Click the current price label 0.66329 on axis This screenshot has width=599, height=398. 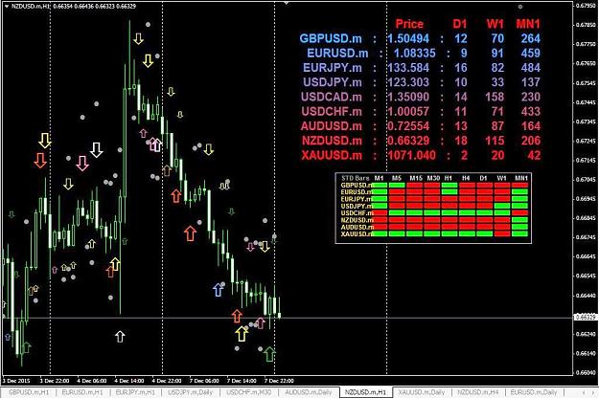pyautogui.click(x=586, y=318)
